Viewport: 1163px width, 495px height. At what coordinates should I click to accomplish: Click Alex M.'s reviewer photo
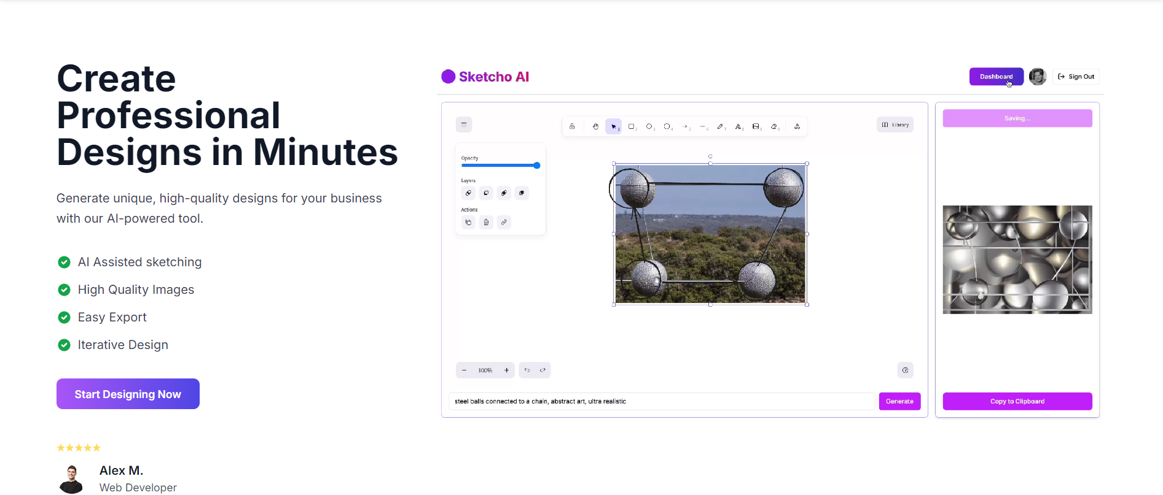click(x=71, y=479)
